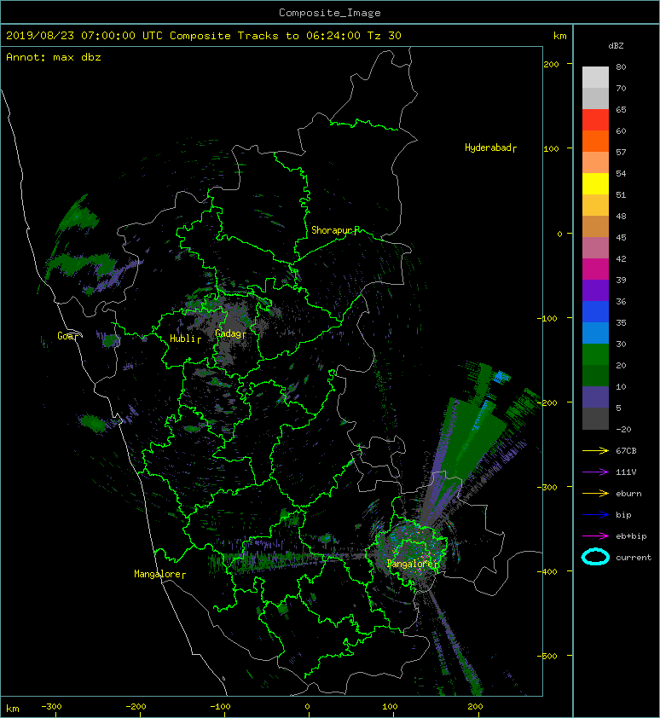Viewport: 660px width, 718px height.
Task: Click the 2019/08/23 07:00:00 UTC timestamp
Action: click(x=84, y=36)
